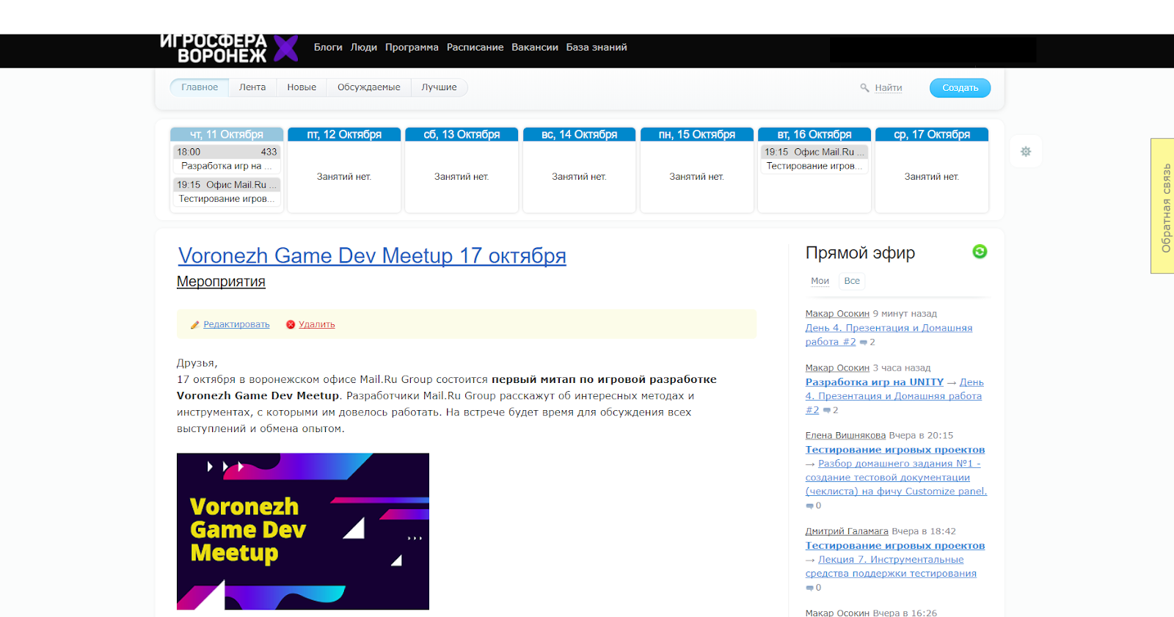Open the gear settings icon beside the calendar
This screenshot has height=617, width=1174.
1026,151
